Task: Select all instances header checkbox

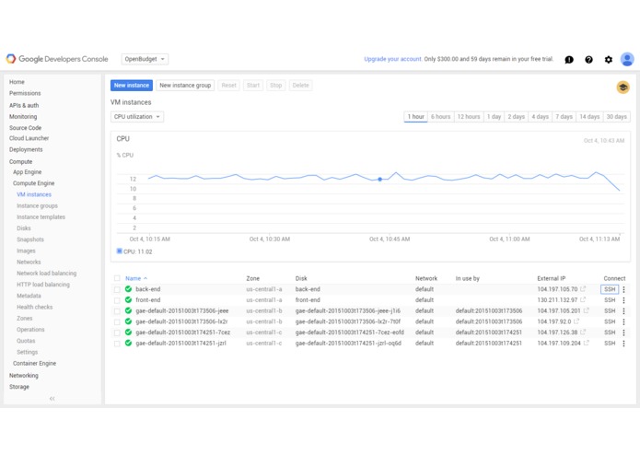Action: pos(117,278)
